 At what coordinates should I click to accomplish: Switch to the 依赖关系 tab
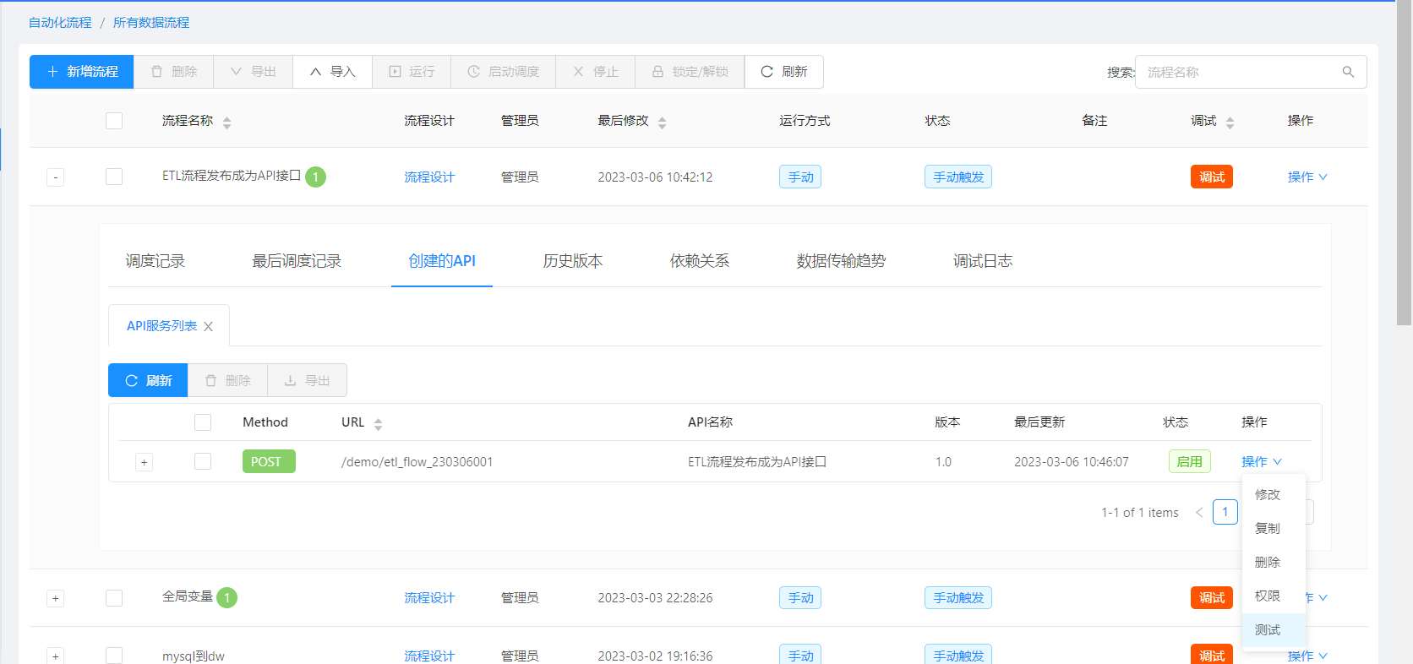[x=700, y=261]
